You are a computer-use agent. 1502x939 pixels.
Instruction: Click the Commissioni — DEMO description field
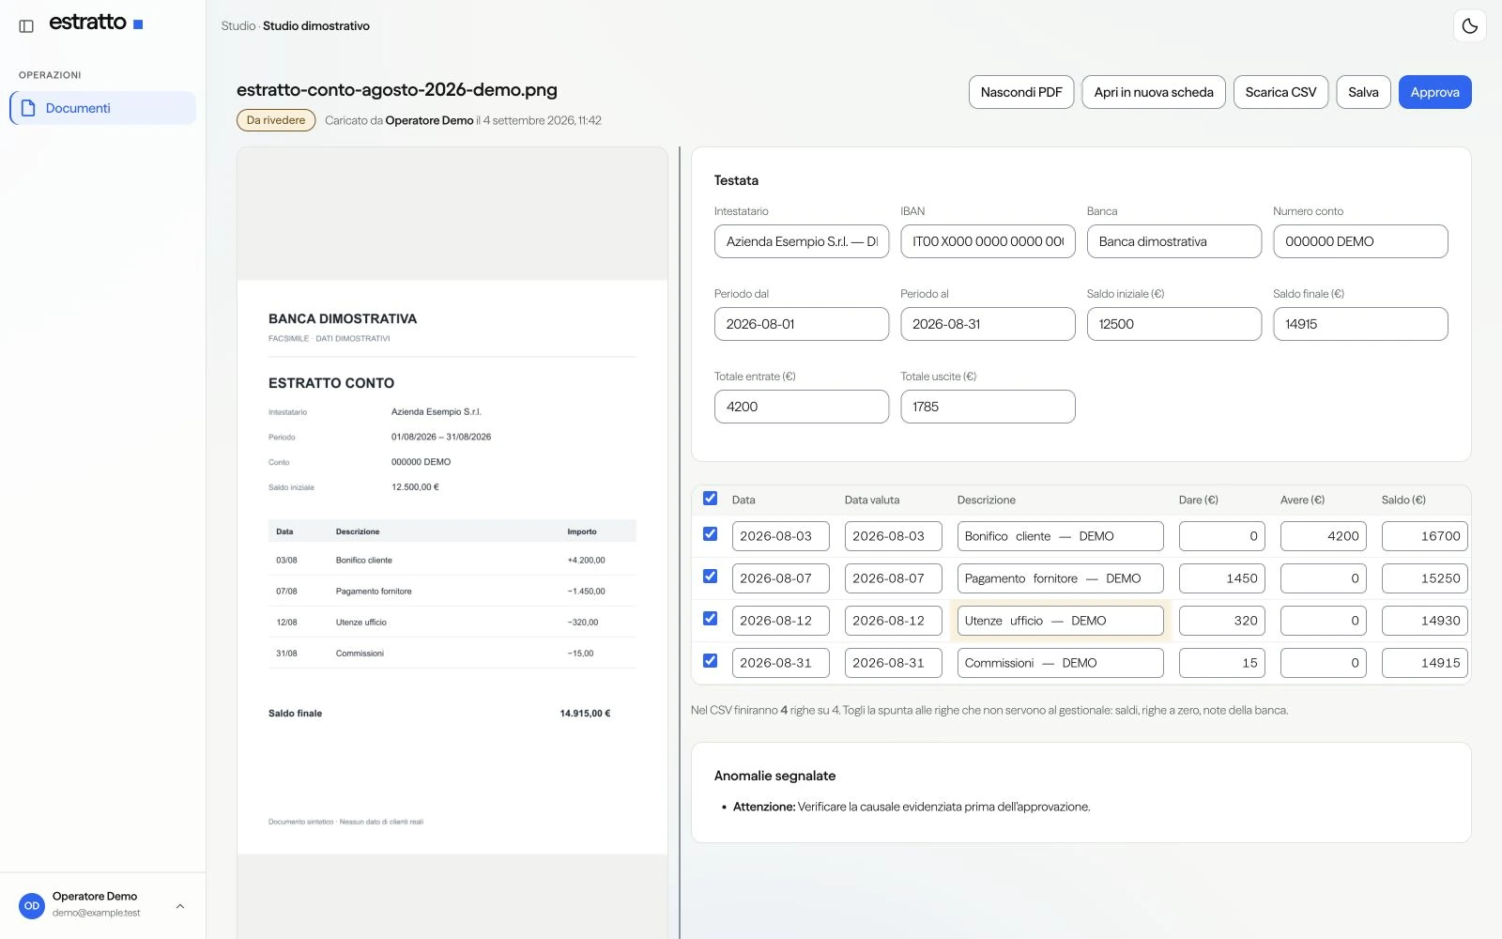click(1061, 663)
